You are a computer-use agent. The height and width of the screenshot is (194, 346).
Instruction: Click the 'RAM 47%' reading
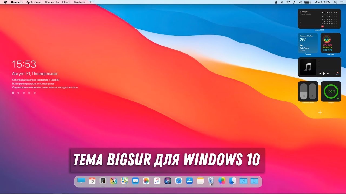point(327,47)
